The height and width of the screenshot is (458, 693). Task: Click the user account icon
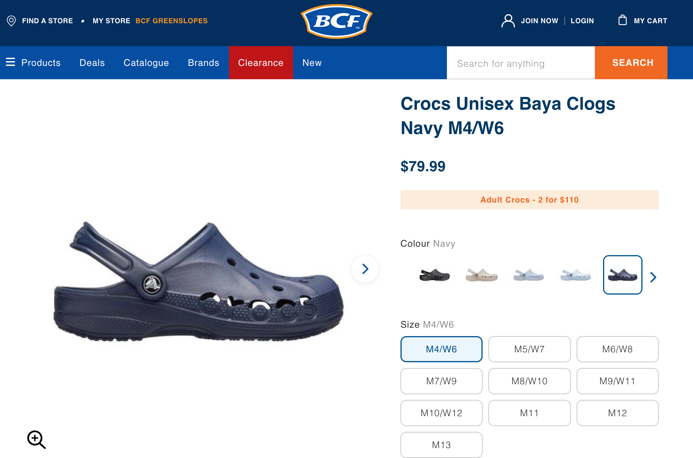508,21
